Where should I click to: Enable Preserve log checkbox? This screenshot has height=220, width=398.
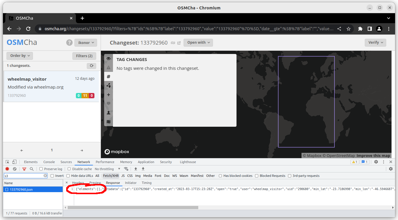click(41, 169)
